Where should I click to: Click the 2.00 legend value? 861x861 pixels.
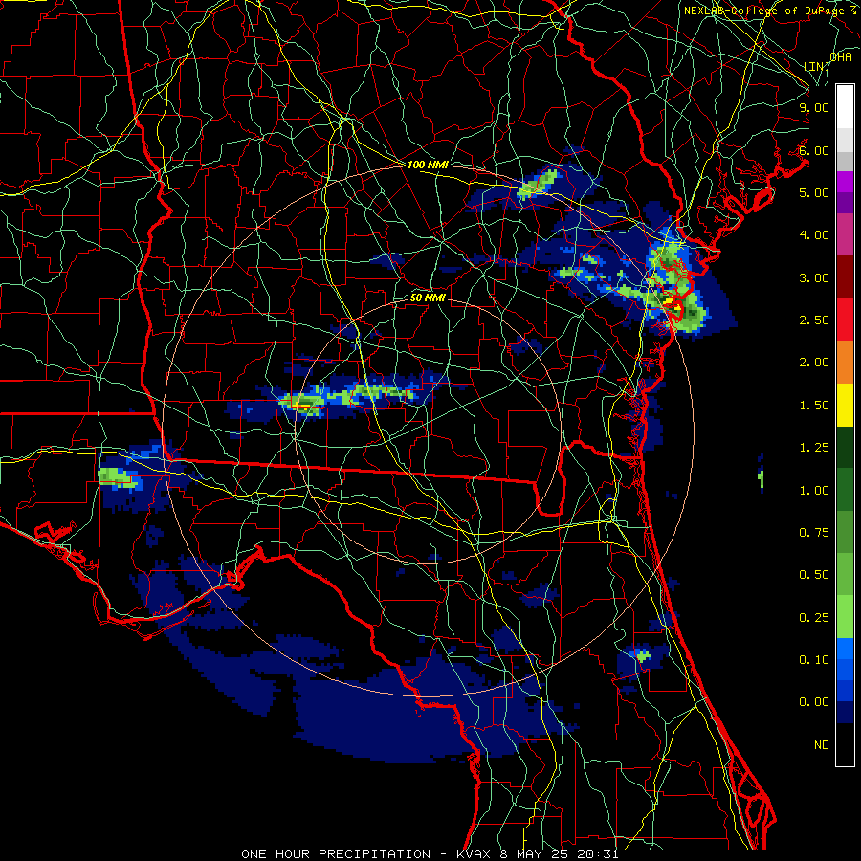point(814,363)
